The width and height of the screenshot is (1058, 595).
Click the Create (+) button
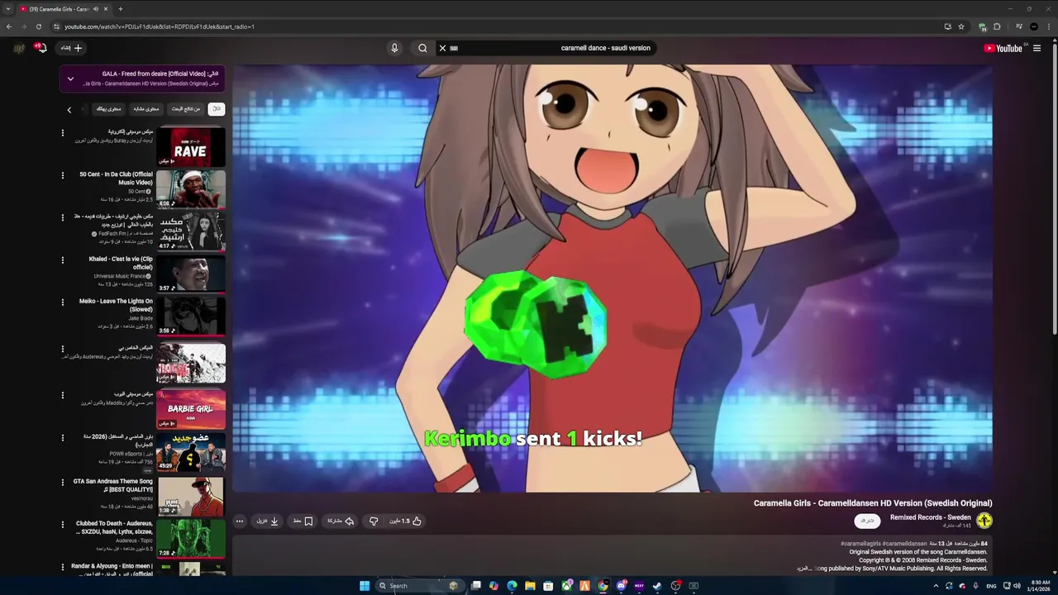(73, 48)
